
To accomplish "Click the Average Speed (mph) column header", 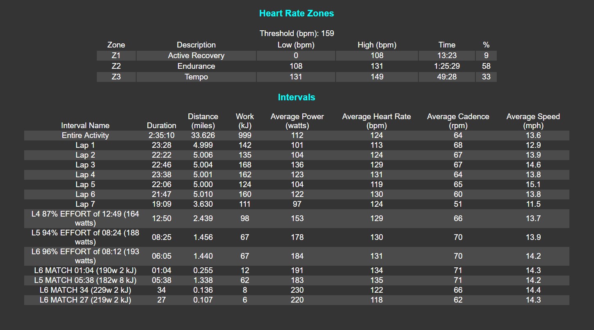I will coord(533,121).
